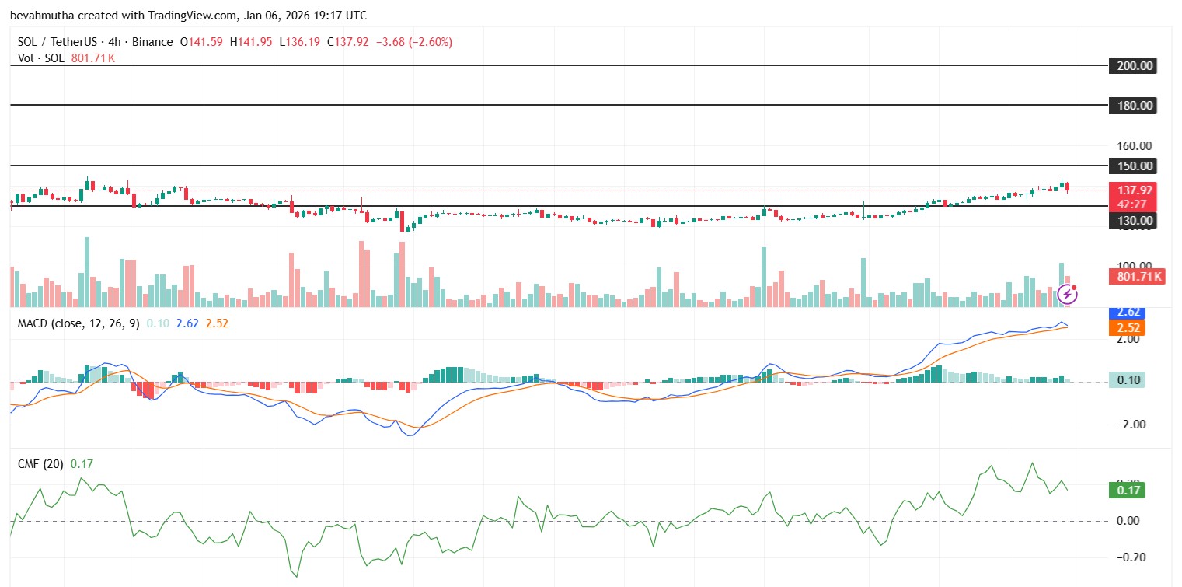This screenshot has width=1182, height=587.
Task: Click the −3.68 (−2.60%) change value
Action: coord(413,42)
